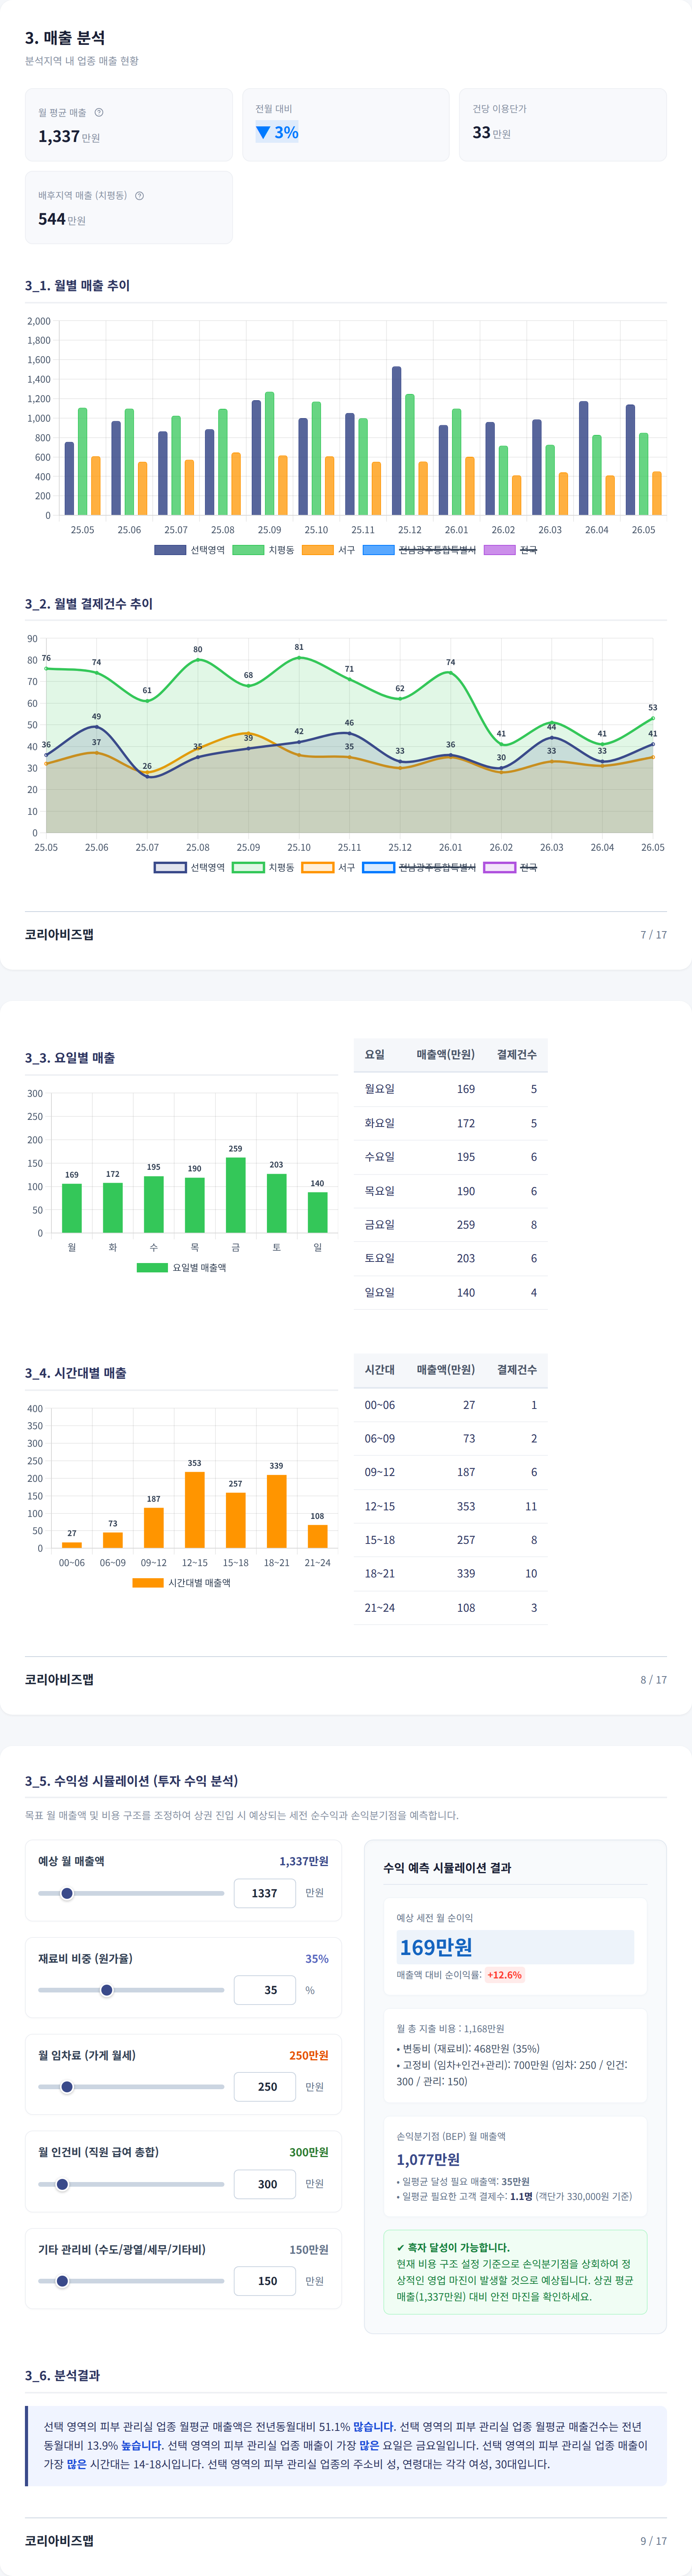Click the 18~21 time slot row
The width and height of the screenshot is (692, 2576).
pyautogui.click(x=450, y=1573)
